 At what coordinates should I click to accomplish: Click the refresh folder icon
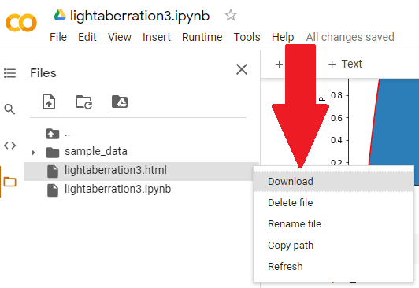click(x=84, y=102)
